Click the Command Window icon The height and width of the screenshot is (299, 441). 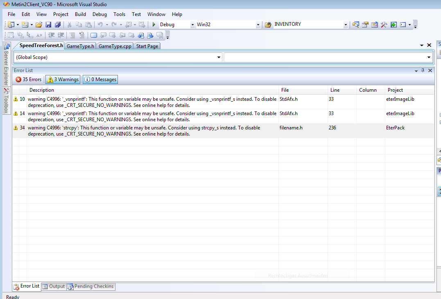click(x=403, y=25)
